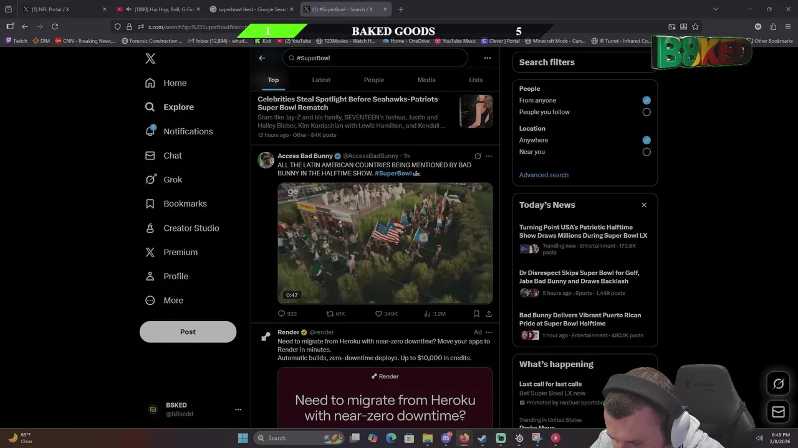
Task: Switch to the Media search tab
Action: coord(426,80)
